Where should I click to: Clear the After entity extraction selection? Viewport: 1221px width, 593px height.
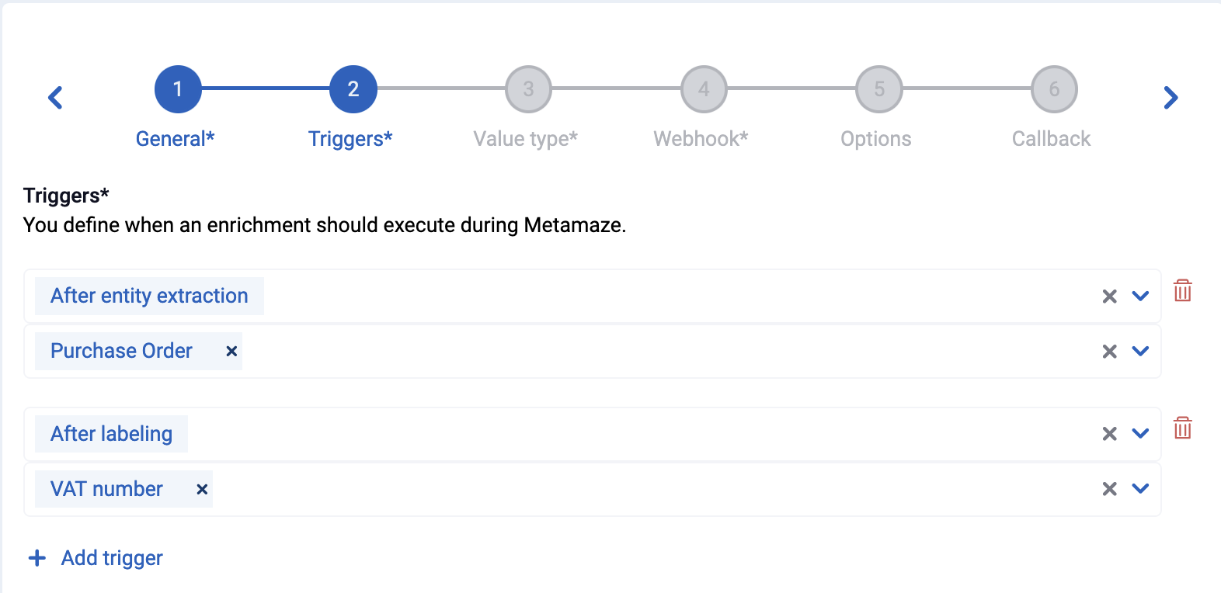1109,296
